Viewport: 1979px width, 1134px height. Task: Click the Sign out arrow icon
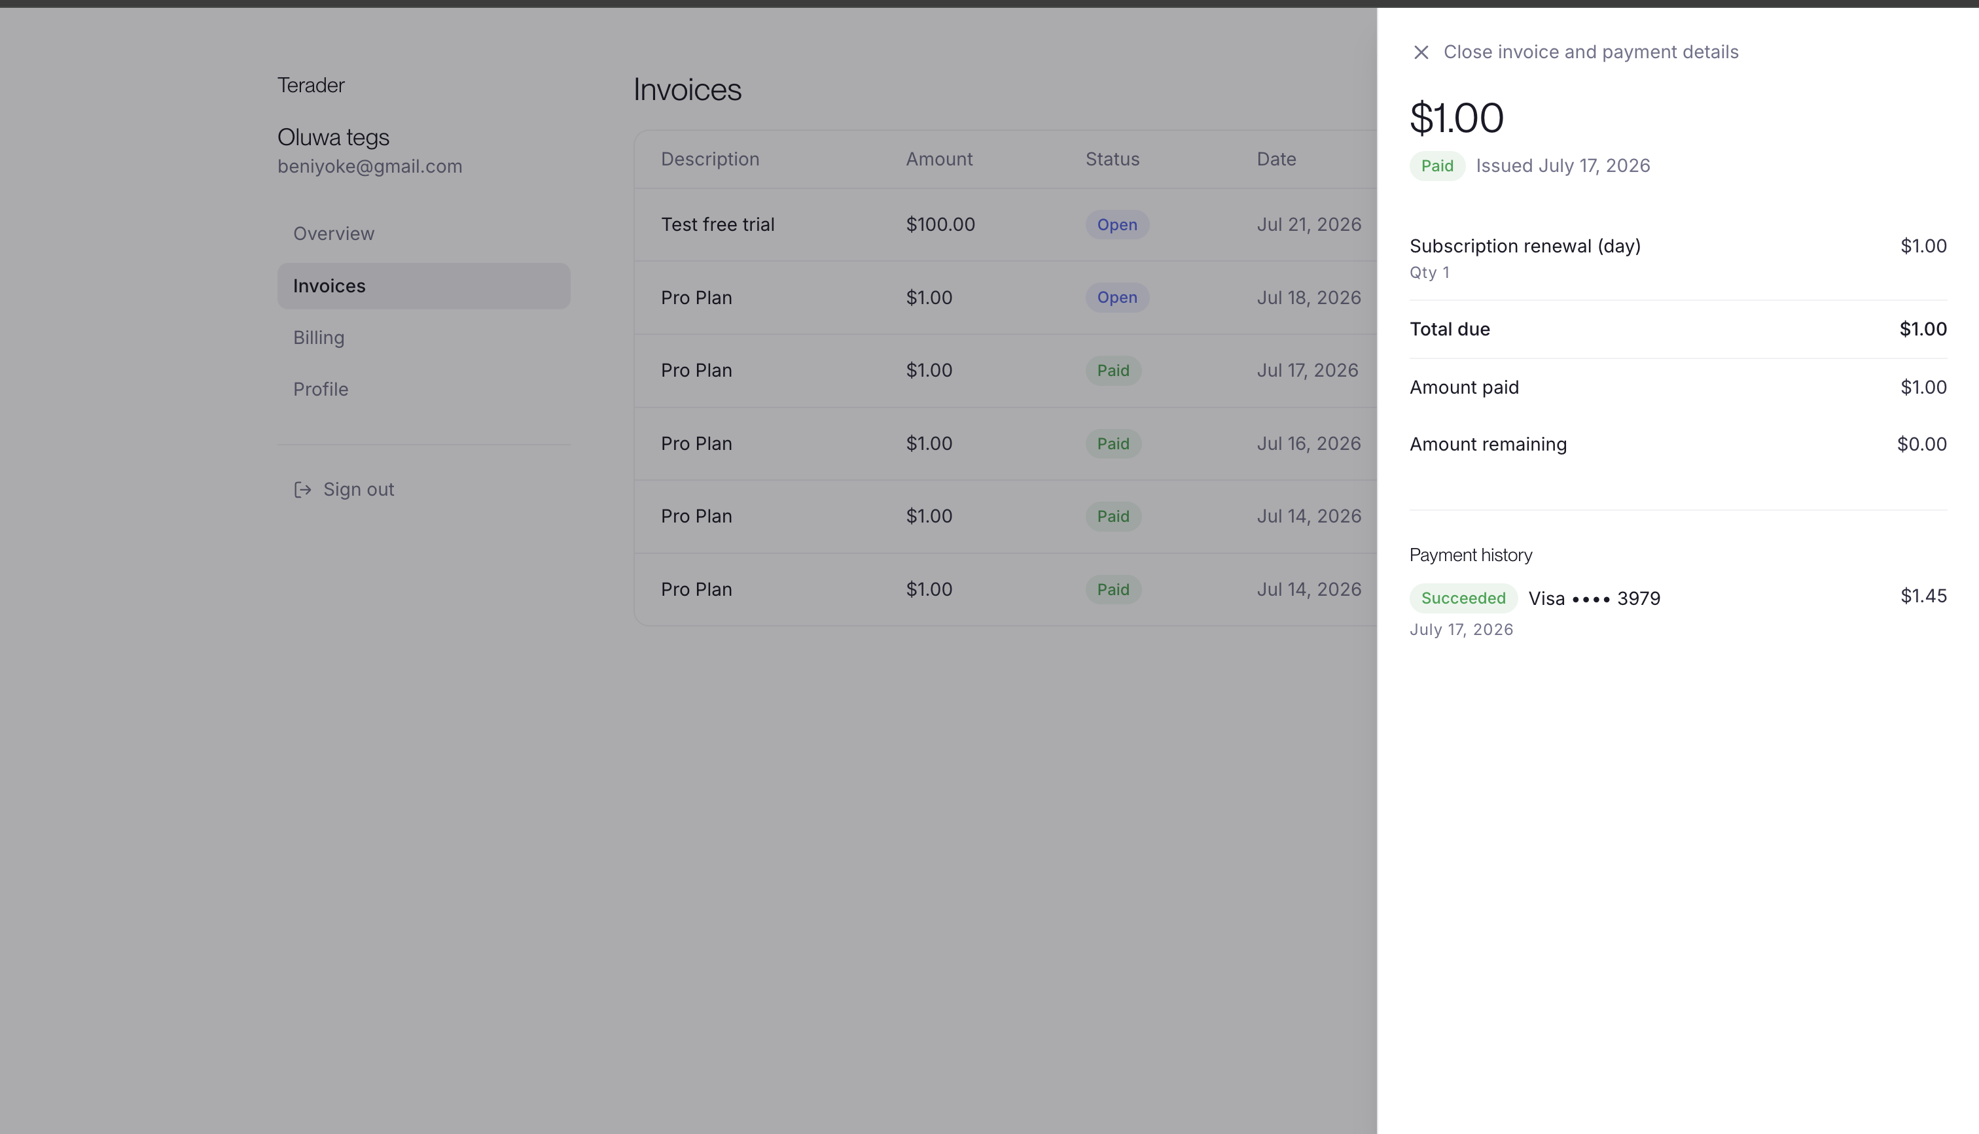(x=302, y=489)
